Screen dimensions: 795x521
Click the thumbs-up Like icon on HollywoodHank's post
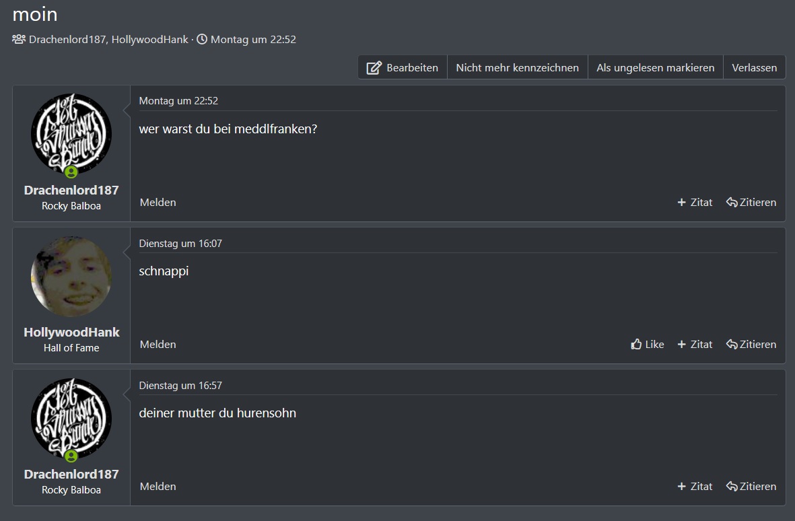point(636,345)
